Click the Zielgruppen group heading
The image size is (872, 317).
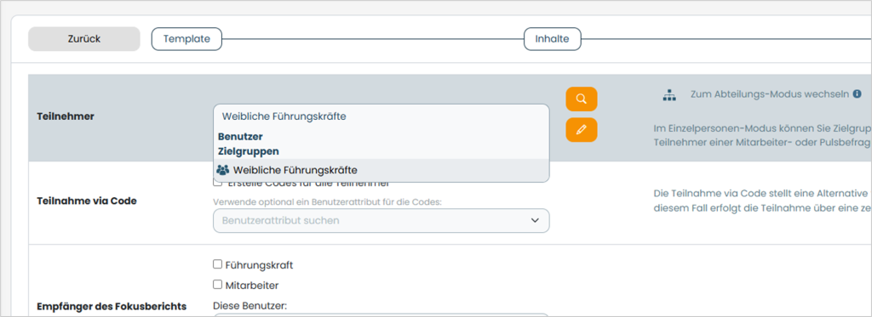point(249,151)
